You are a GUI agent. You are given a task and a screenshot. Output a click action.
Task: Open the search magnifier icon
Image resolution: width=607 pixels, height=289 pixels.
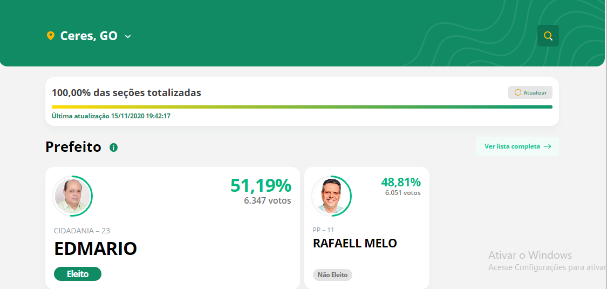point(548,36)
